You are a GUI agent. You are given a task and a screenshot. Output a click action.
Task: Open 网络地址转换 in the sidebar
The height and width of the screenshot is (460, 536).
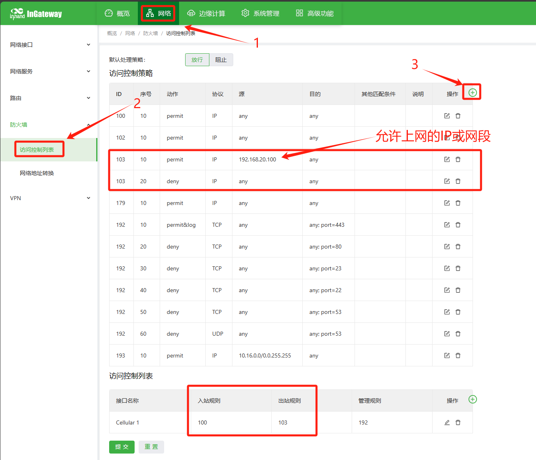pos(37,173)
